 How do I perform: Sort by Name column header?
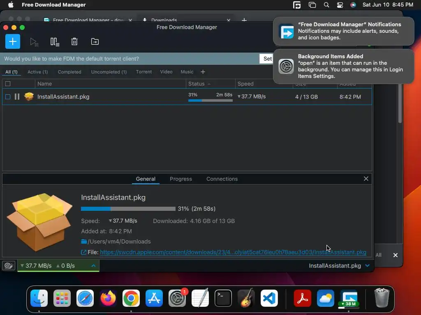(x=110, y=84)
